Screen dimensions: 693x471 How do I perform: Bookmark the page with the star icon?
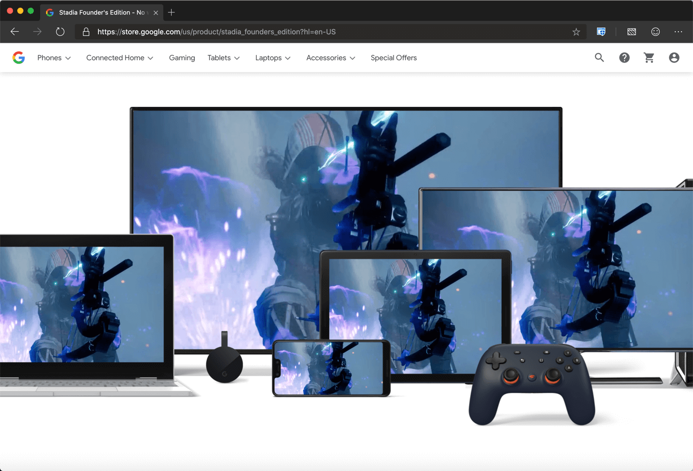(x=576, y=32)
